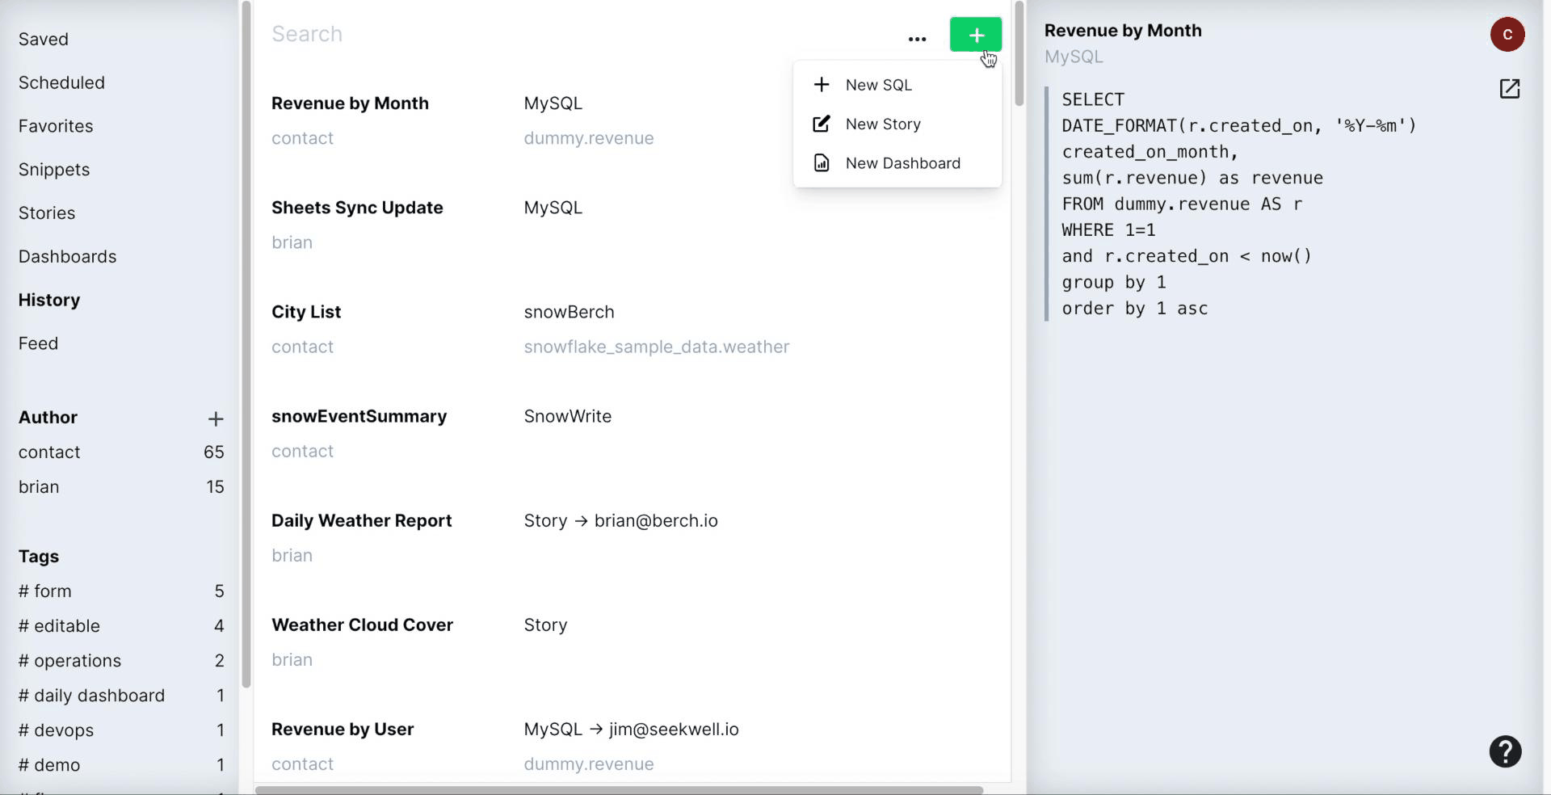Choose New SQL from the create menu
The width and height of the screenshot is (1551, 795).
[878, 85]
